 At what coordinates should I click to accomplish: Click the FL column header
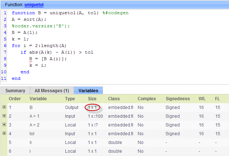pos(218,99)
